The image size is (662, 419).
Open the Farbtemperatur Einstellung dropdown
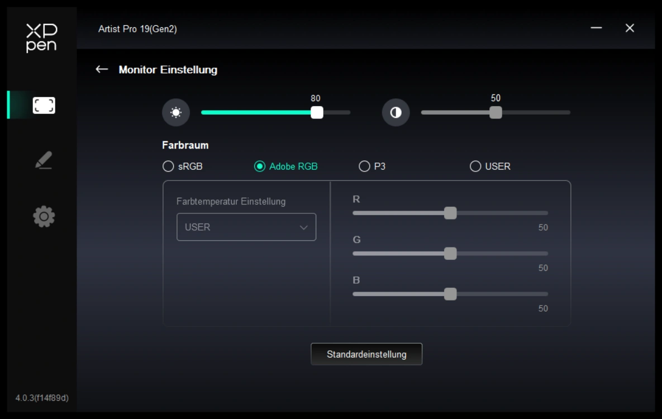[x=246, y=227]
